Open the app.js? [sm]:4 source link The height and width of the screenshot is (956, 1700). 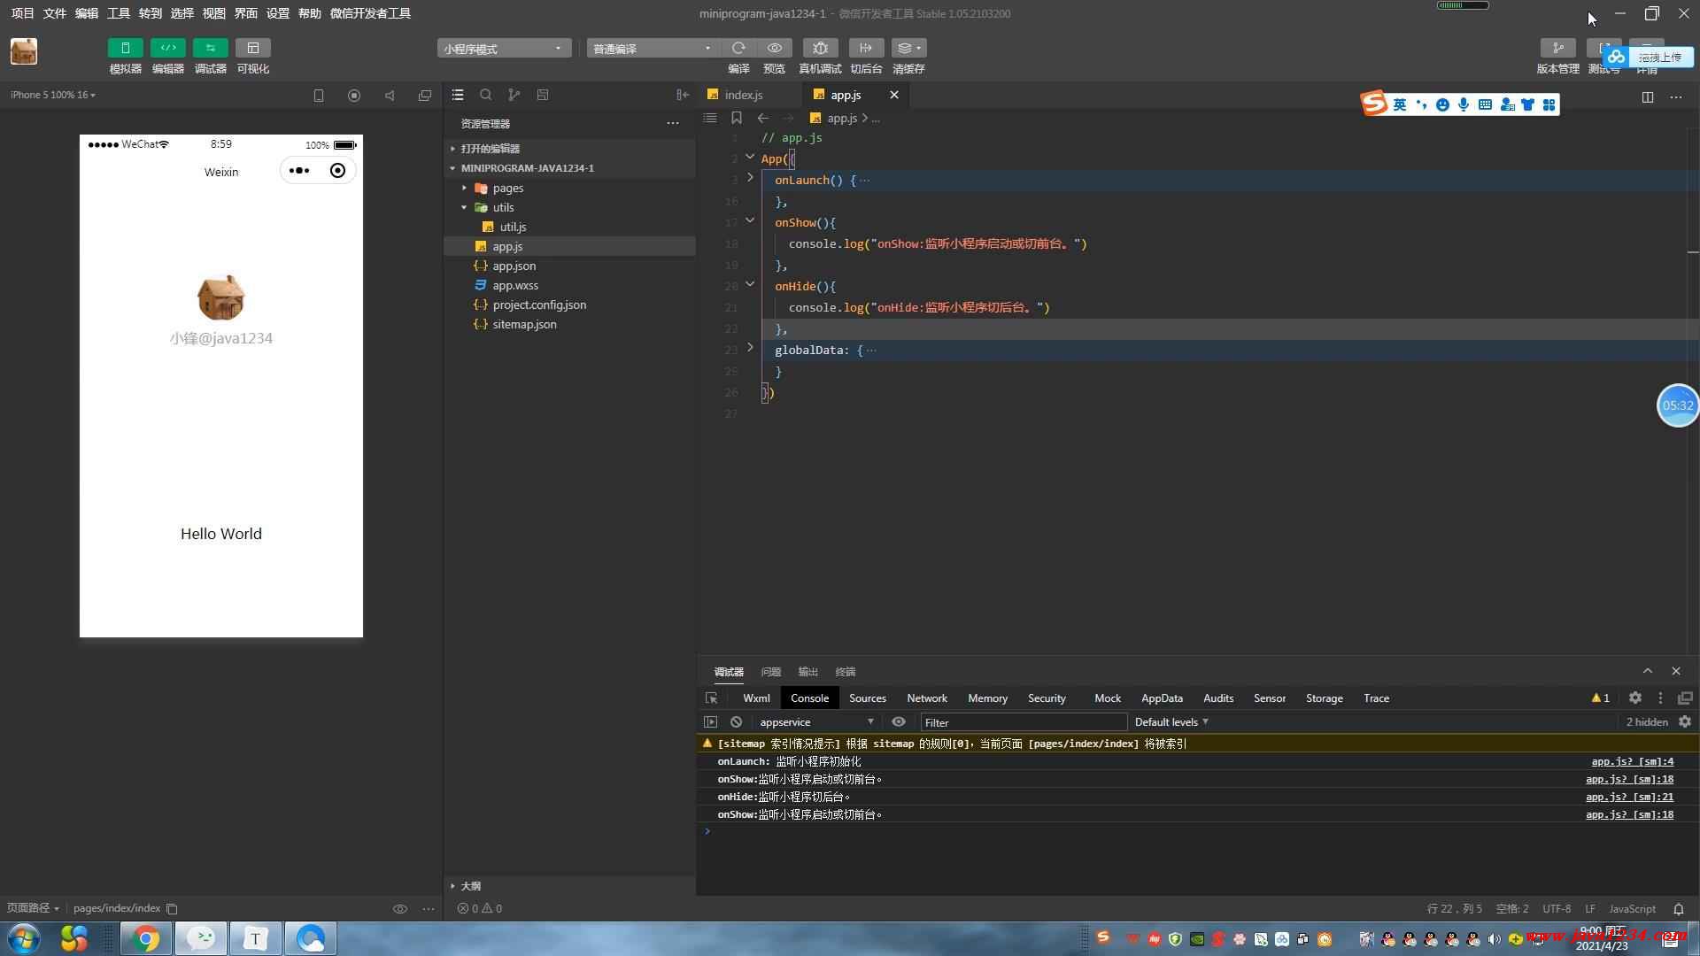pos(1632,761)
